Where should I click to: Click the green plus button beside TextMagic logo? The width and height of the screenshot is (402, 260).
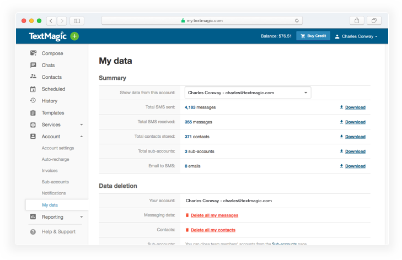(x=74, y=36)
